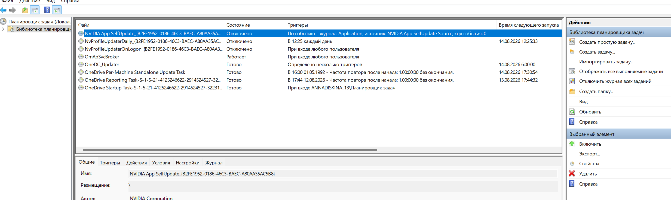Click the Обновить refresh icon in Actions

point(572,112)
